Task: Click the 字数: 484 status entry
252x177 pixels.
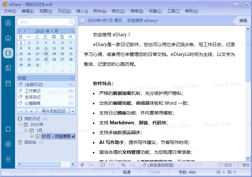Action: [187, 172]
